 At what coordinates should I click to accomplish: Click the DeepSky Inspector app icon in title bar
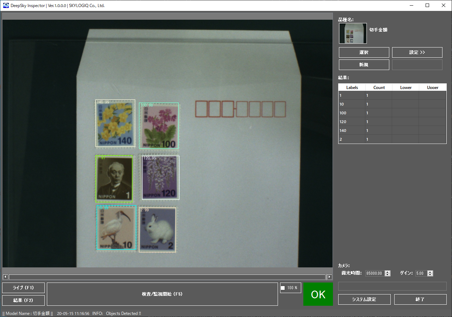6,6
